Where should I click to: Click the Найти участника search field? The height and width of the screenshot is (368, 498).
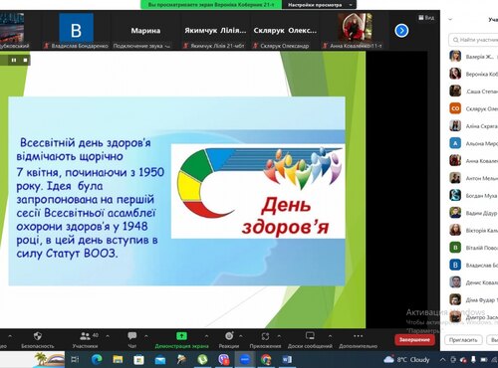[x=474, y=40]
